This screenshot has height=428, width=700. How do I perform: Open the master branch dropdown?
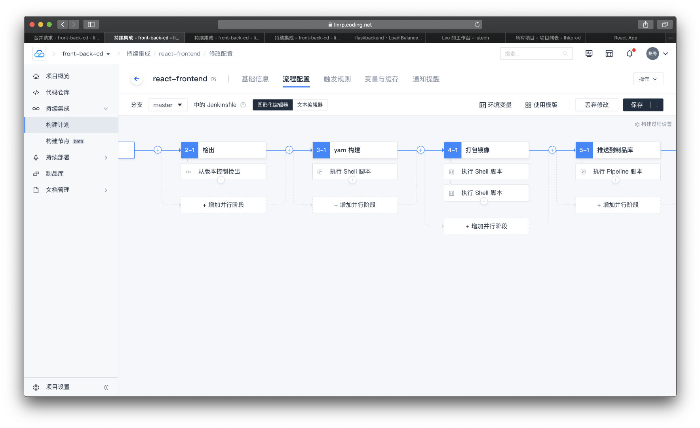click(167, 105)
